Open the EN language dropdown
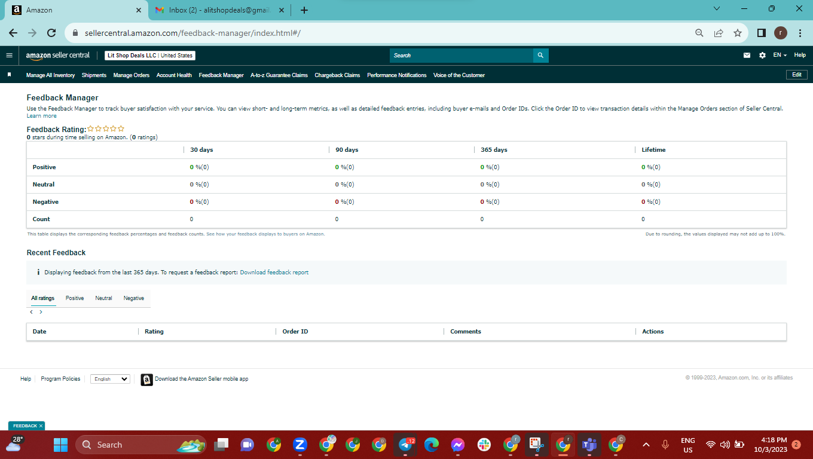 (x=780, y=56)
